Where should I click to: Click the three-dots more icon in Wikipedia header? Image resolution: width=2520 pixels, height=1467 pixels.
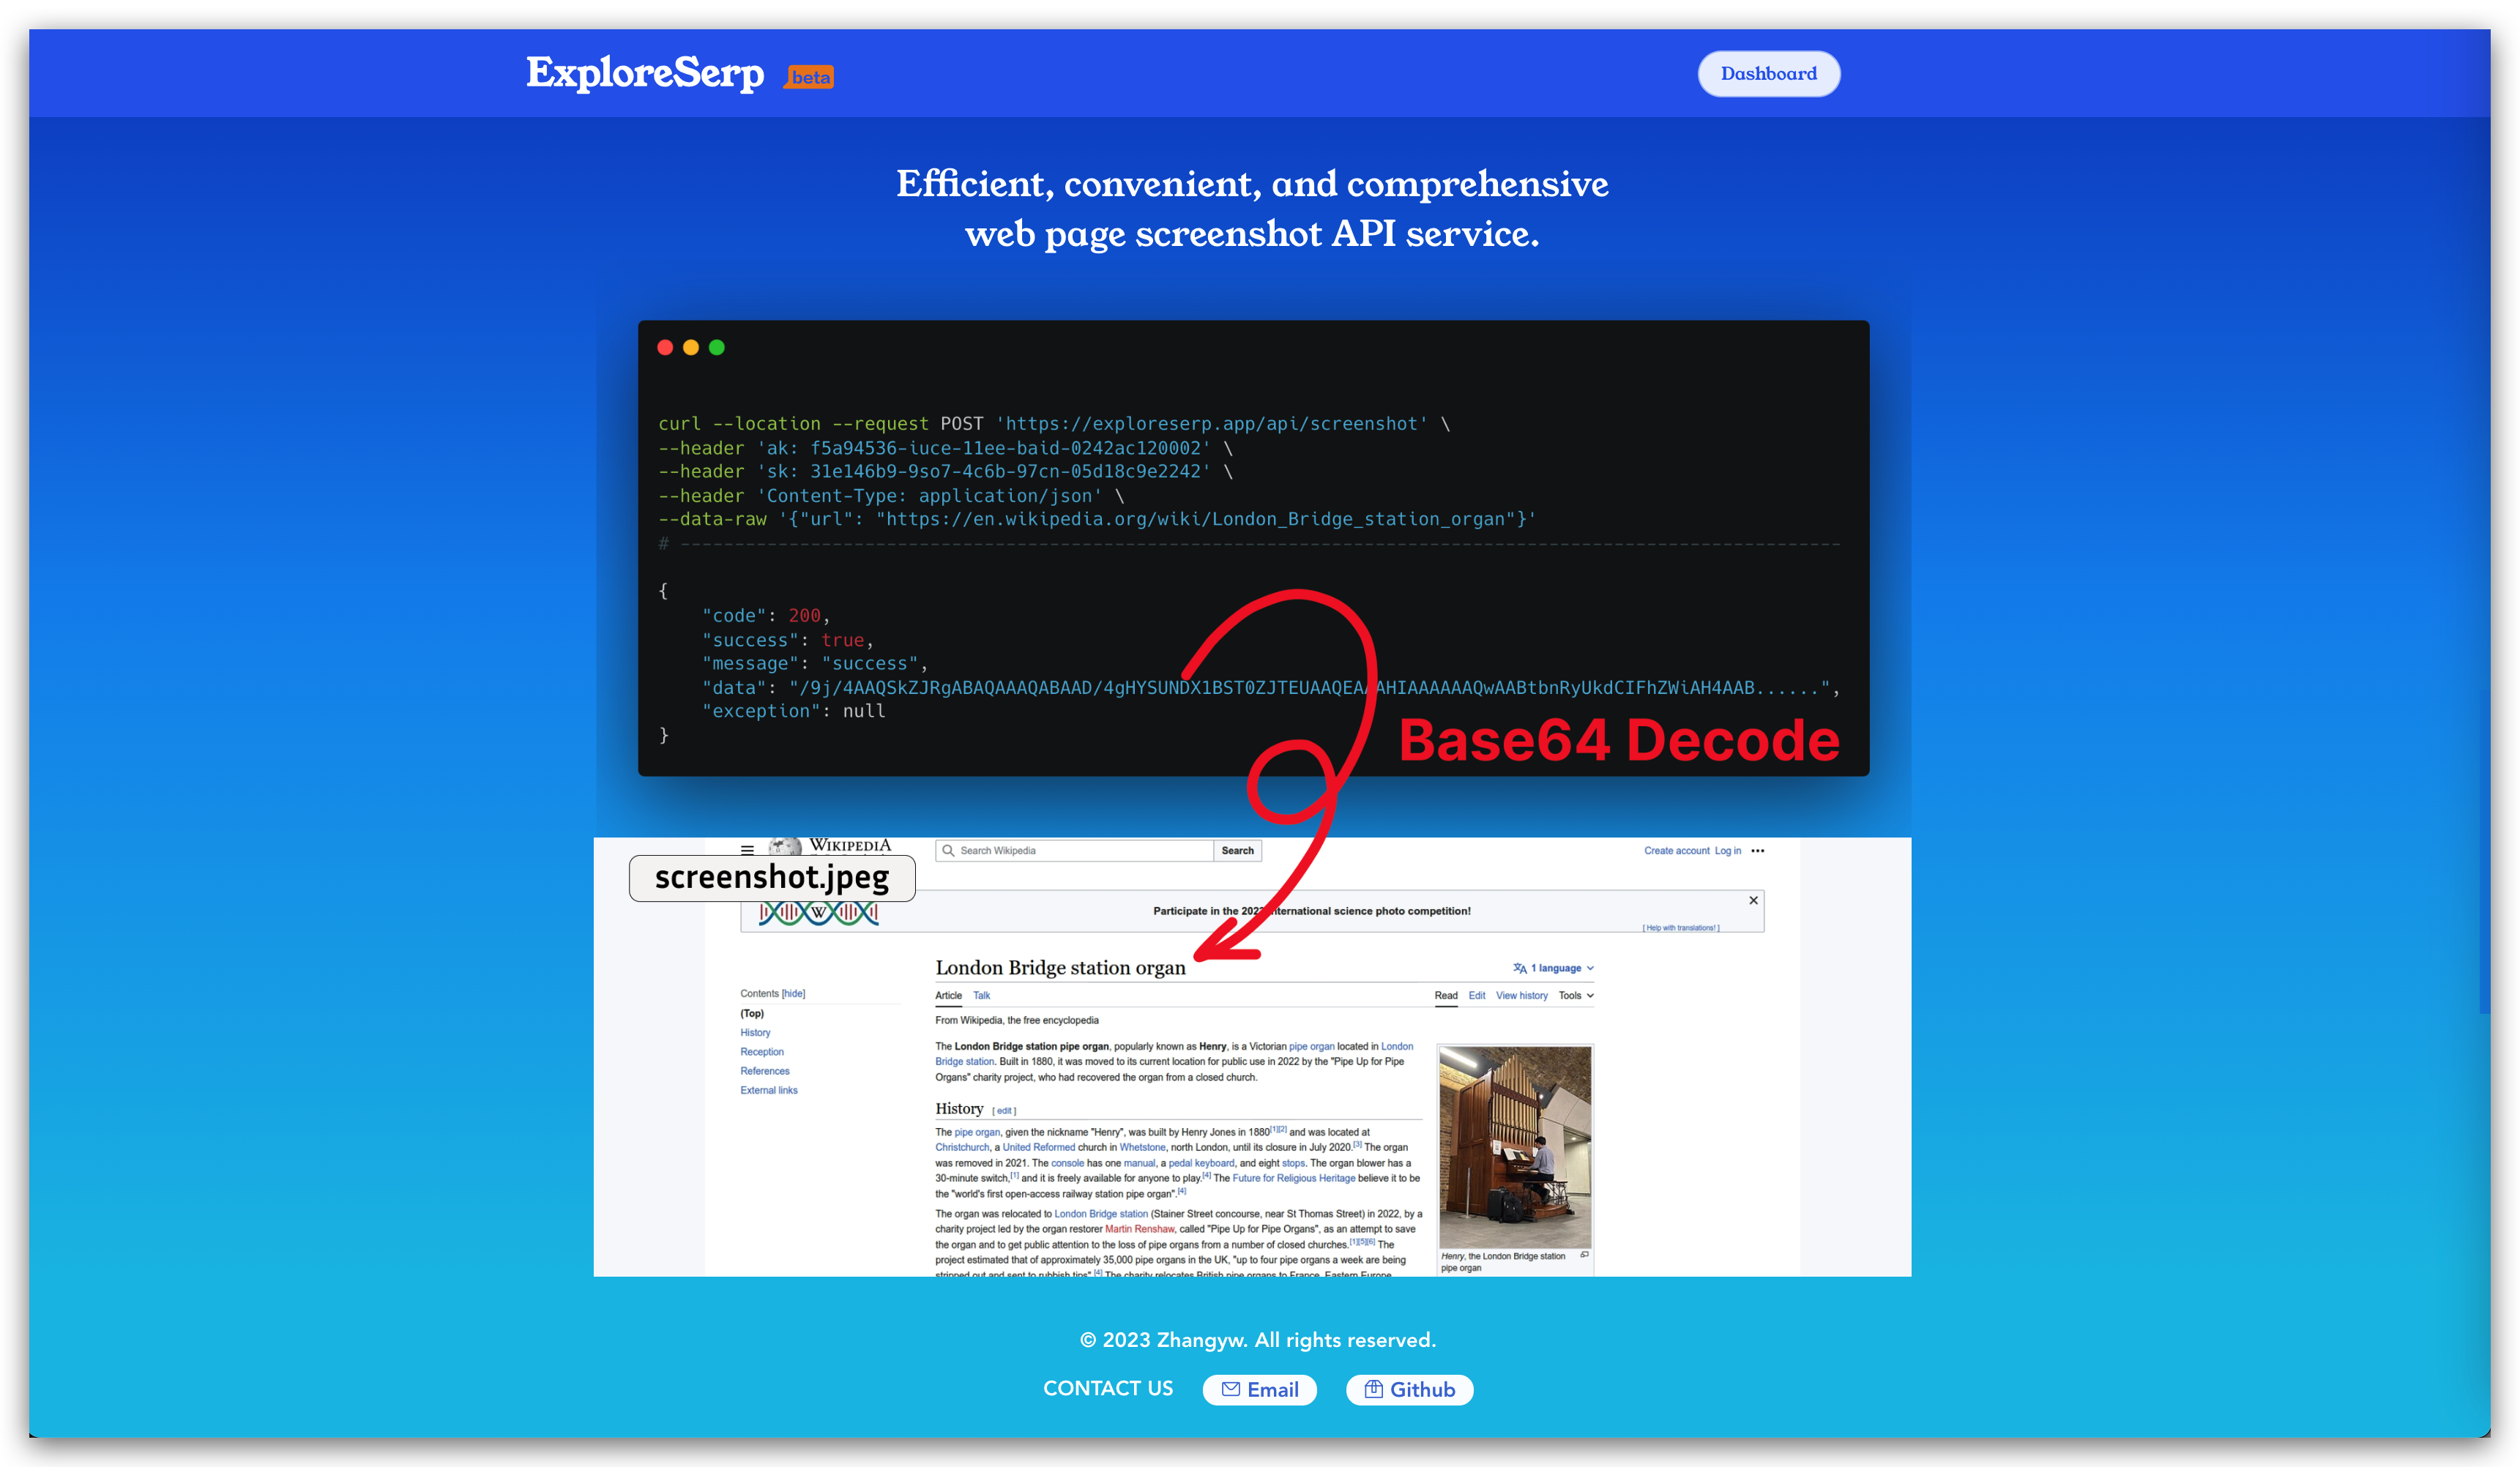tap(1757, 851)
